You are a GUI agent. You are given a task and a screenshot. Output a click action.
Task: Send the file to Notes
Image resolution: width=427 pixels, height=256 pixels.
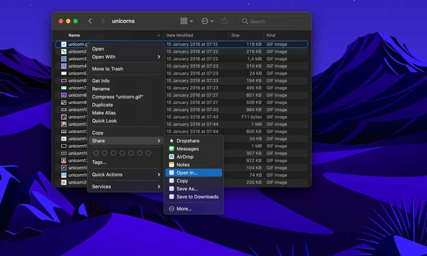[x=183, y=165]
